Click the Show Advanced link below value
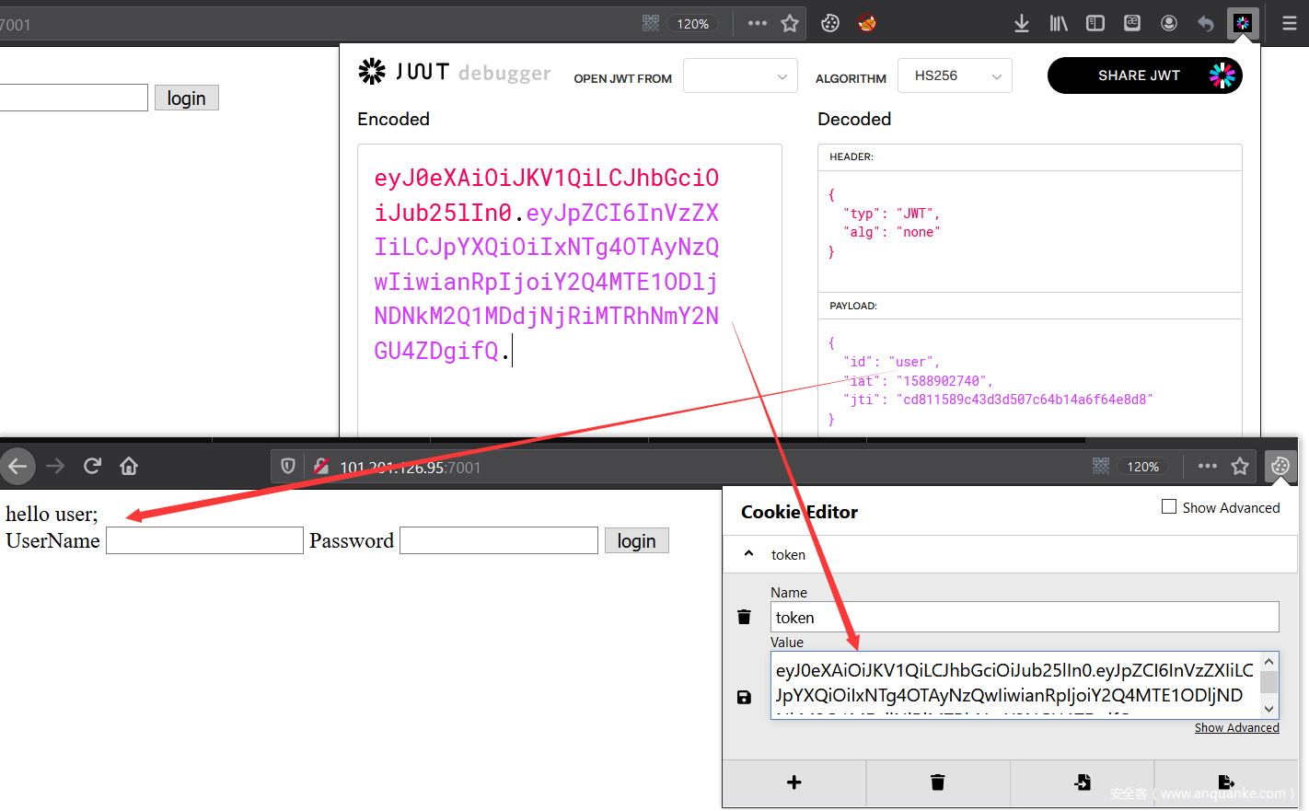 (1236, 728)
